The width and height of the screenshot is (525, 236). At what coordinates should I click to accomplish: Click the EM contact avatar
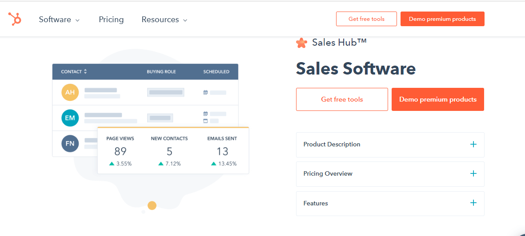point(70,118)
